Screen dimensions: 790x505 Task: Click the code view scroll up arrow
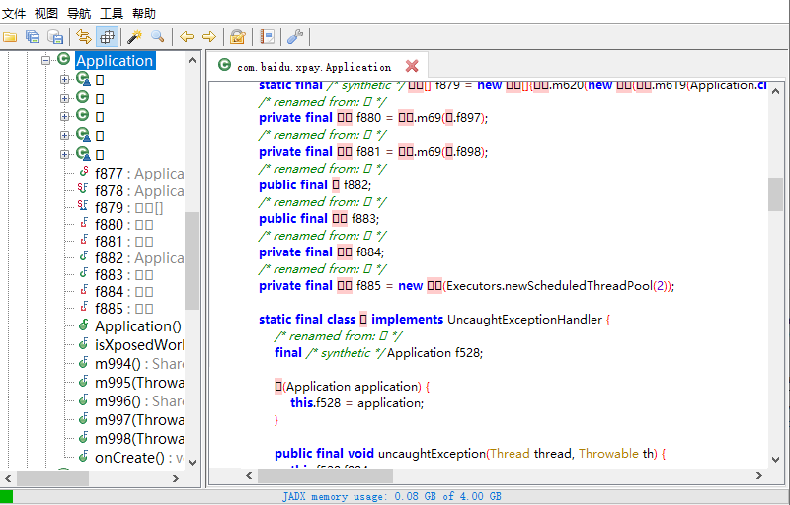[775, 91]
